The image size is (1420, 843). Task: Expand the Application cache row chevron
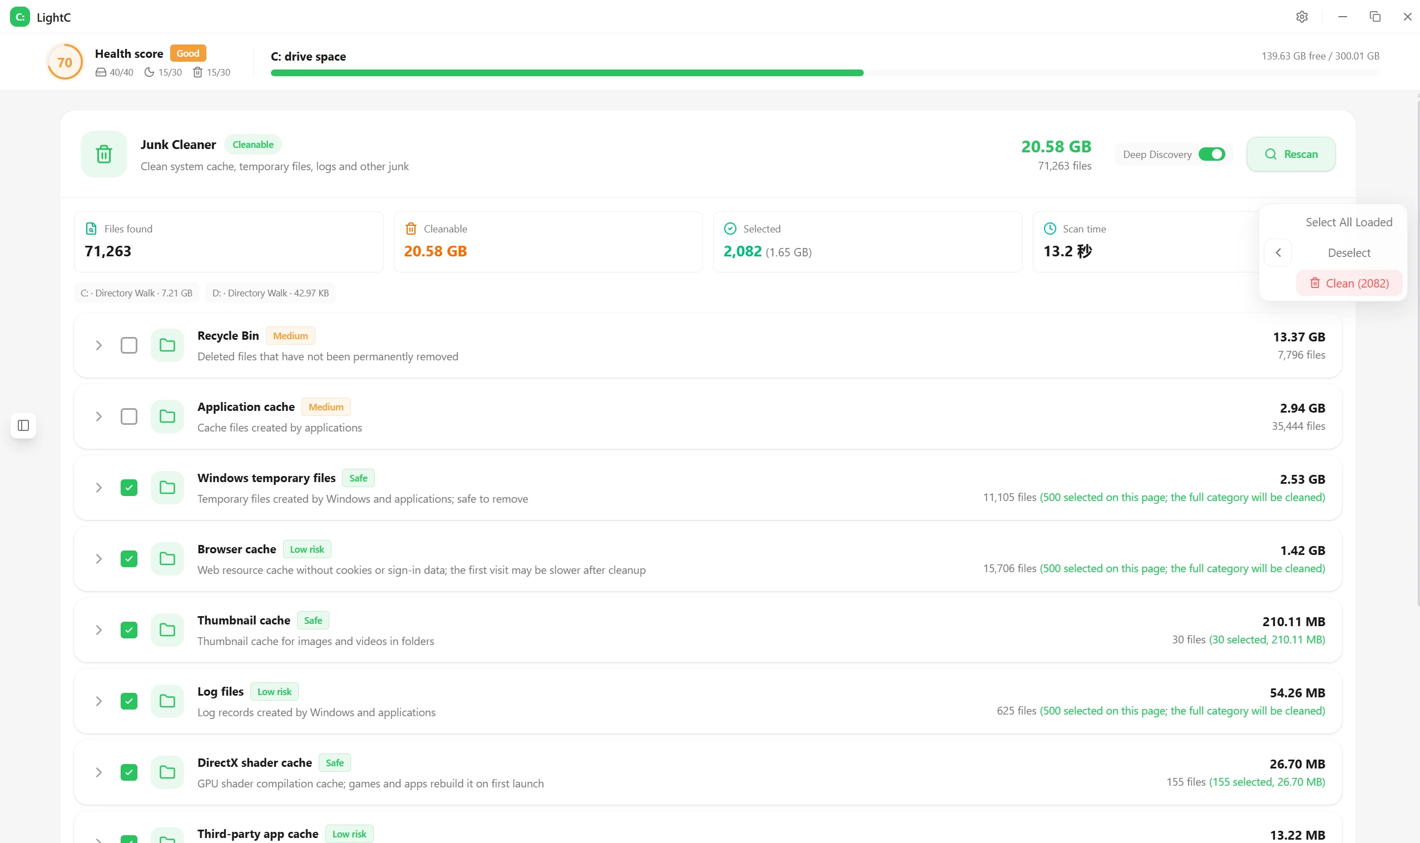[x=99, y=416]
